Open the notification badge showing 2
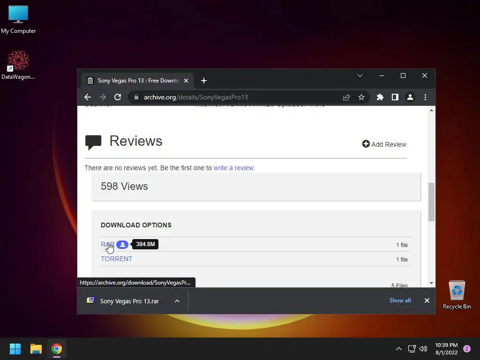The height and width of the screenshot is (360, 480). pyautogui.click(x=467, y=349)
